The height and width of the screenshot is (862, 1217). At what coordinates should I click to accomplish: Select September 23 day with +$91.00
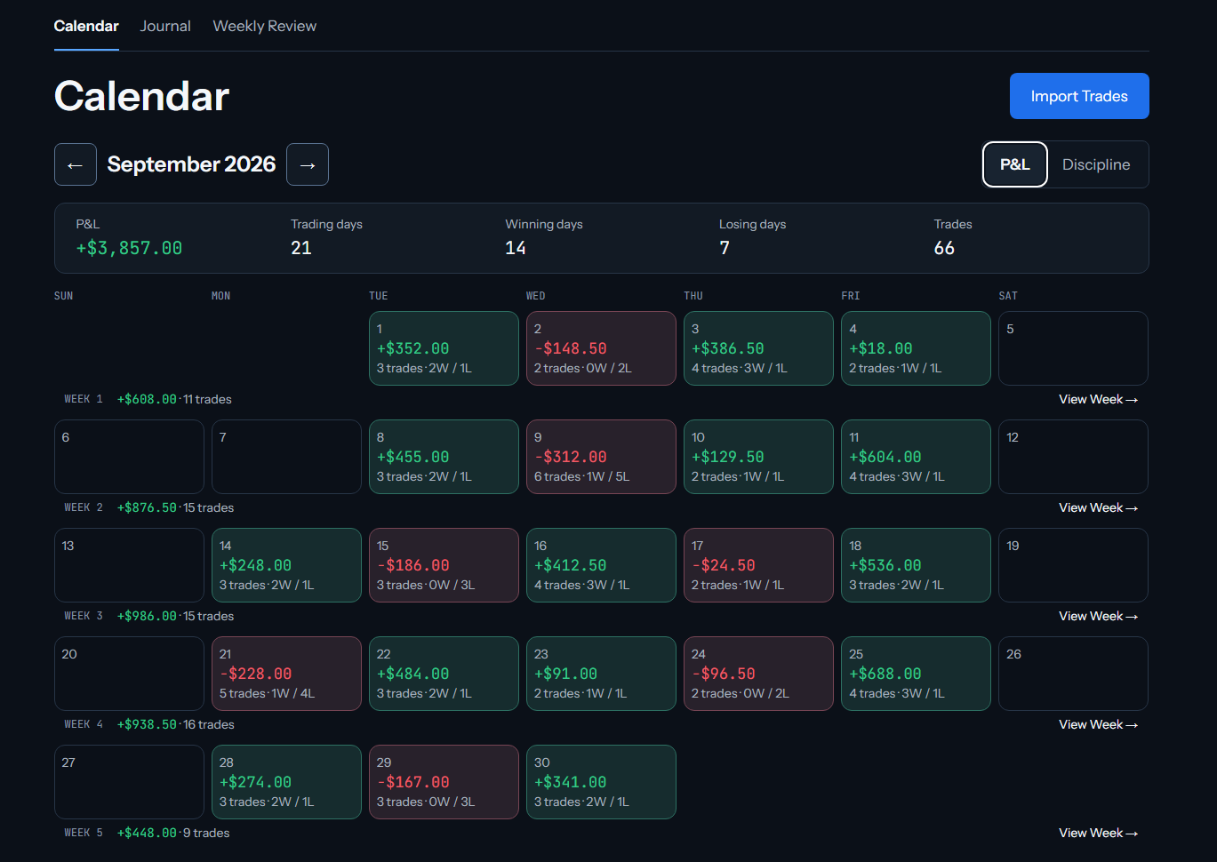[601, 674]
